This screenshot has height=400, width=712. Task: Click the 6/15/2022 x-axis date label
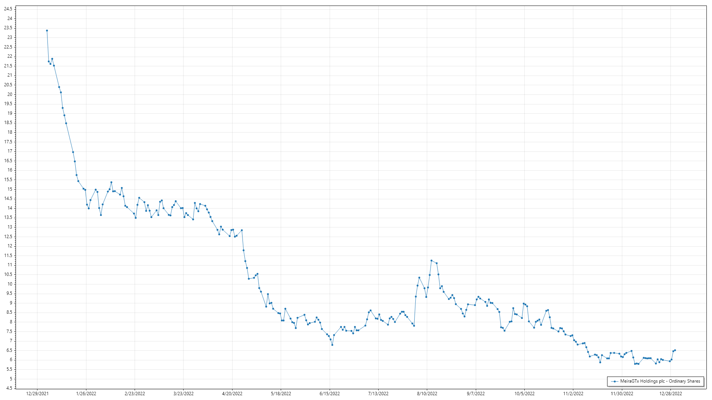point(330,394)
